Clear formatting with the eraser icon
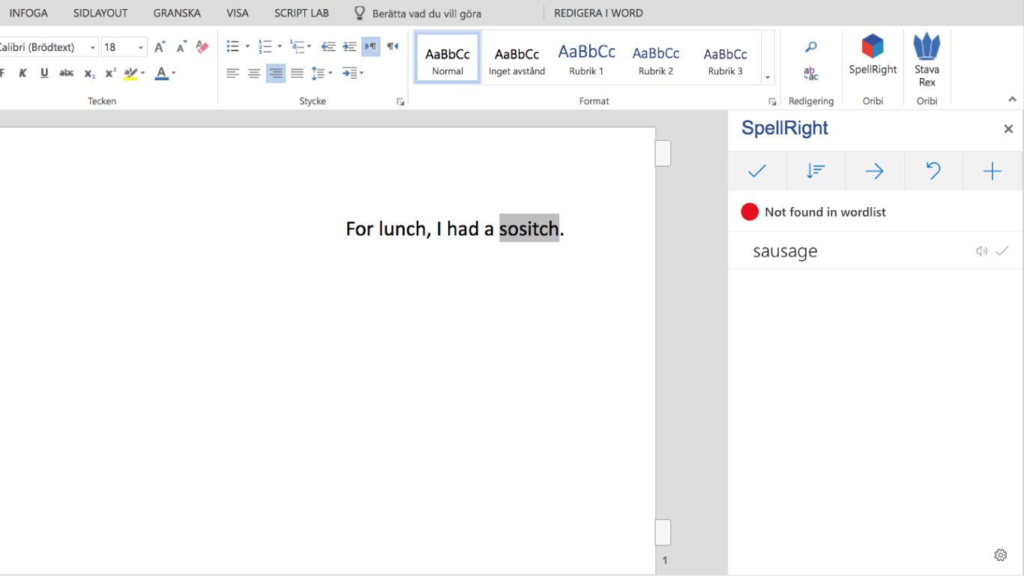The height and width of the screenshot is (576, 1024). coord(202,47)
